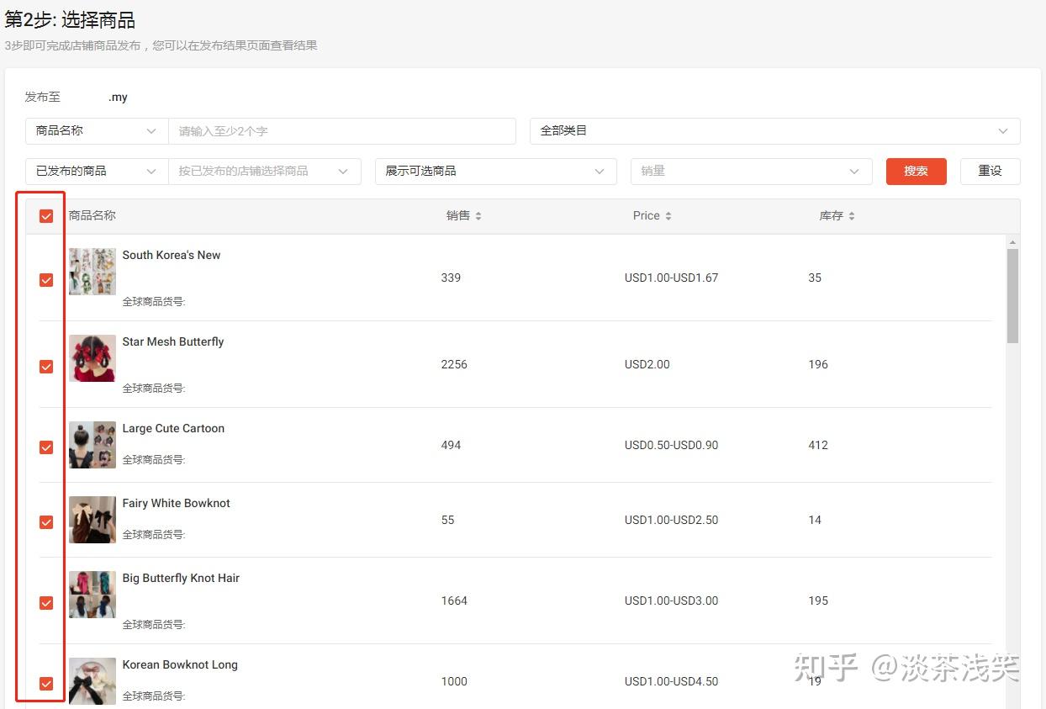This screenshot has width=1046, height=709.
Task: Sort by 库存 column arrows
Action: pyautogui.click(x=852, y=216)
